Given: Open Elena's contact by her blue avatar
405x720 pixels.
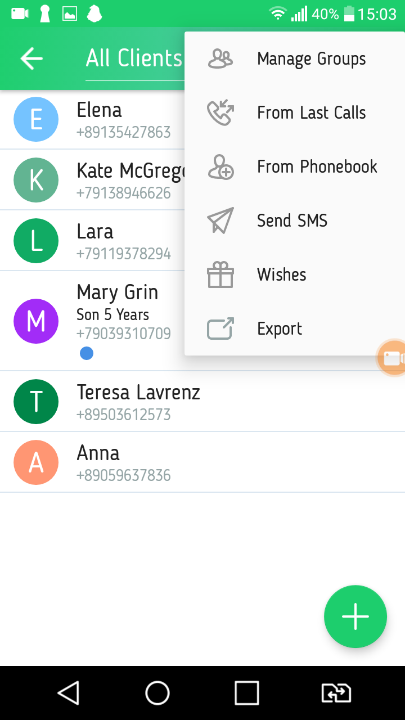Looking at the screenshot, I should point(36,119).
